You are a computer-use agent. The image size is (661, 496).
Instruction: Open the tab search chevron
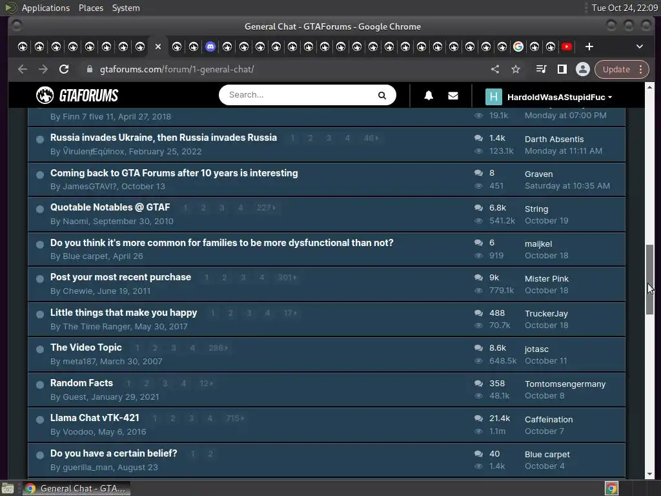tap(640, 46)
